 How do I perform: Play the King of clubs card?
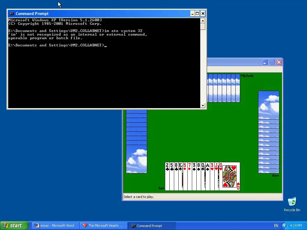coord(180,176)
